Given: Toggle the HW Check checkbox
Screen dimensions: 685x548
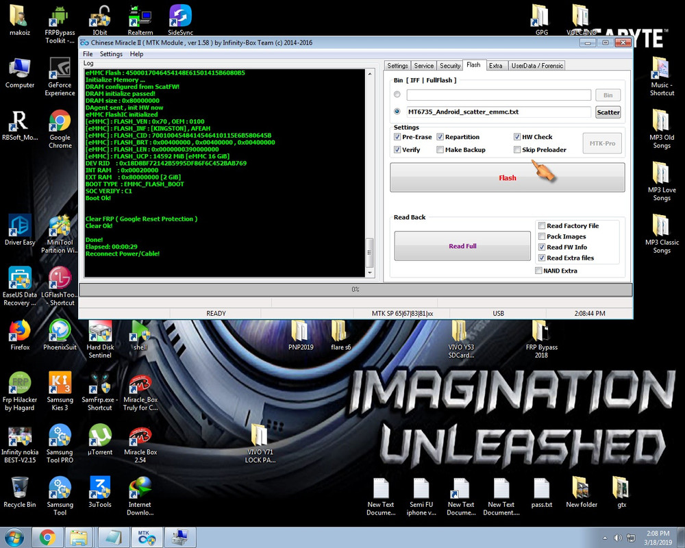Looking at the screenshot, I should pos(517,137).
